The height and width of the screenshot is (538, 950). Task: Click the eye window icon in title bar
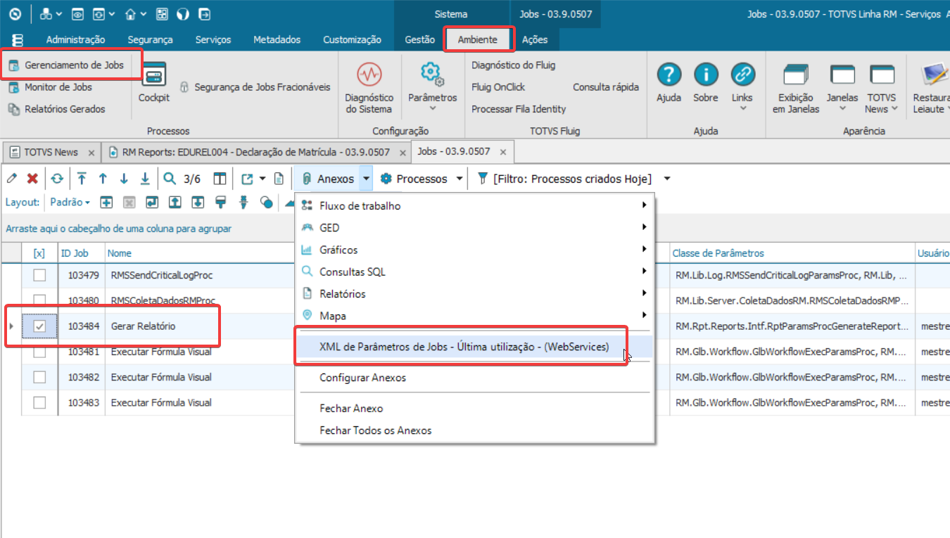pos(78,14)
